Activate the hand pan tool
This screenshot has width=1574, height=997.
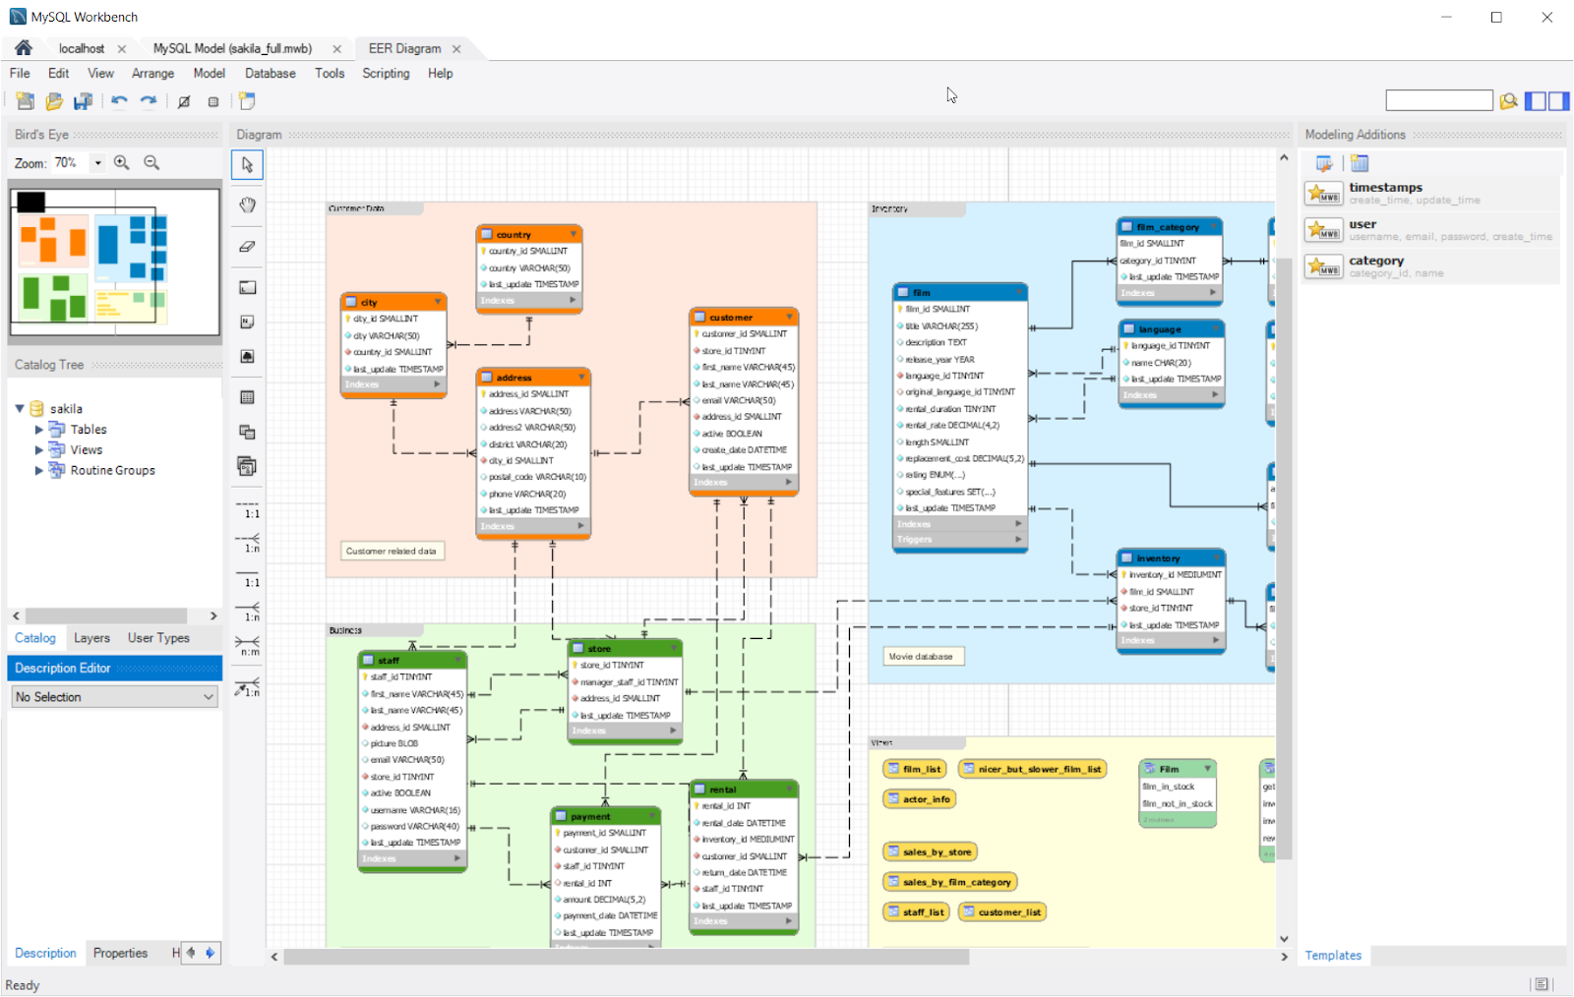[x=246, y=205]
